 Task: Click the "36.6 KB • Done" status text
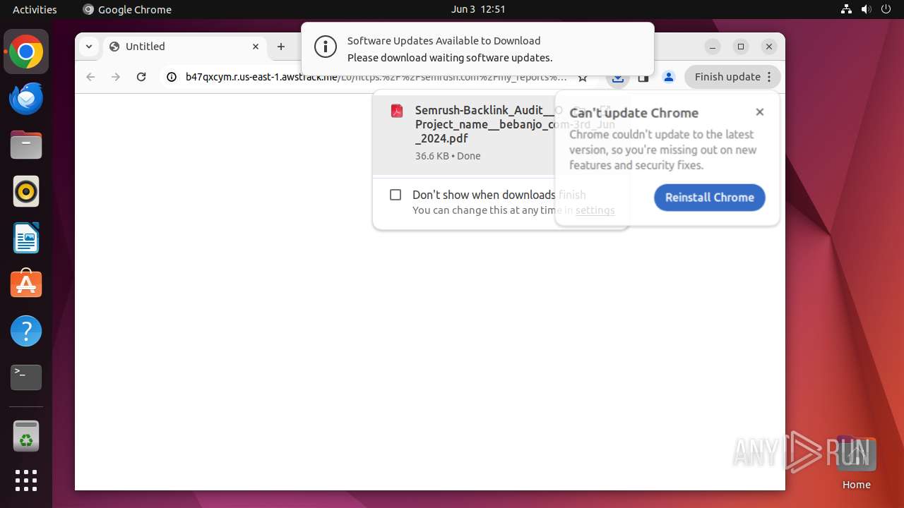[448, 156]
